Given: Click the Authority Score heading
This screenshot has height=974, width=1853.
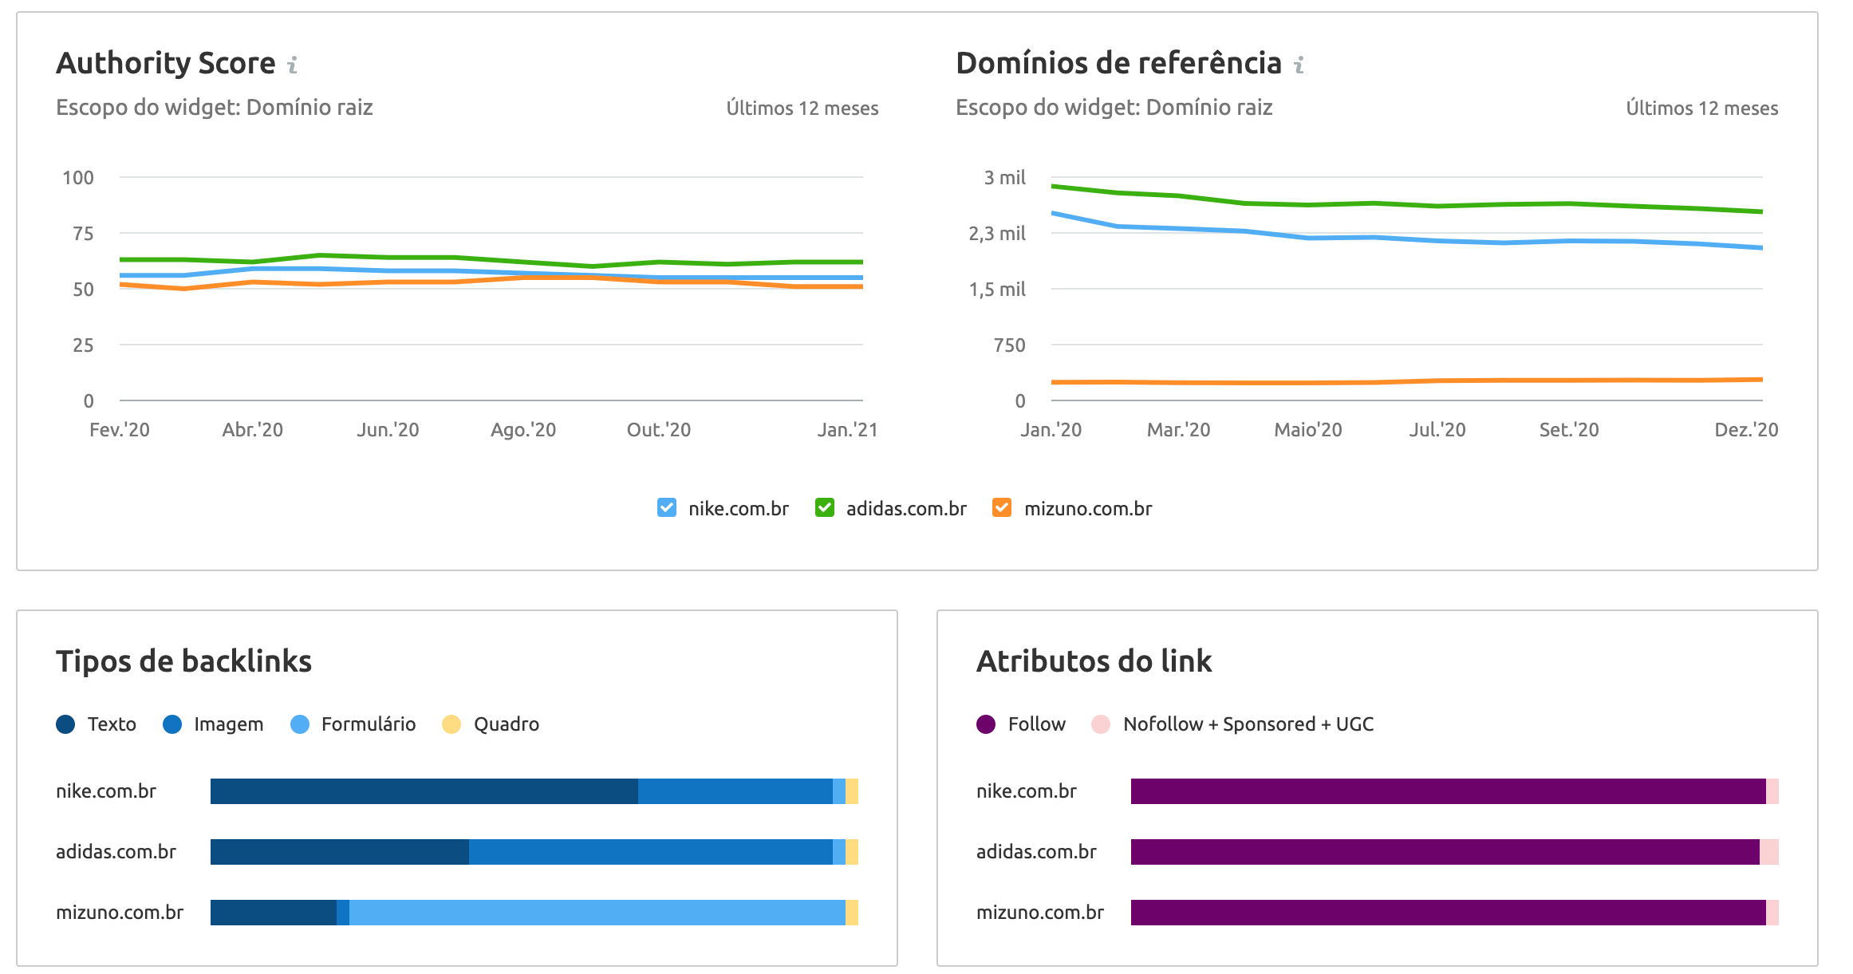Looking at the screenshot, I should 166,63.
